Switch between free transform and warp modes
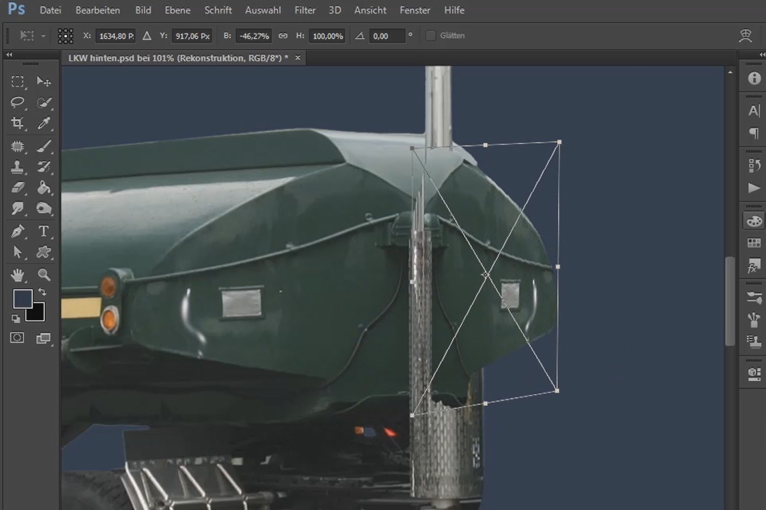This screenshot has height=510, width=766. coord(746,36)
